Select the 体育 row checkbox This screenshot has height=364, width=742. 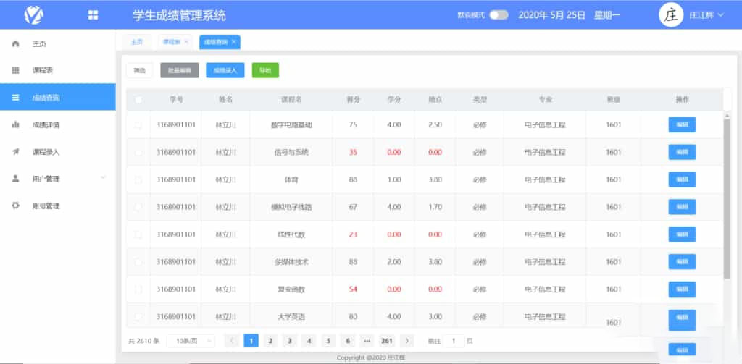138,179
